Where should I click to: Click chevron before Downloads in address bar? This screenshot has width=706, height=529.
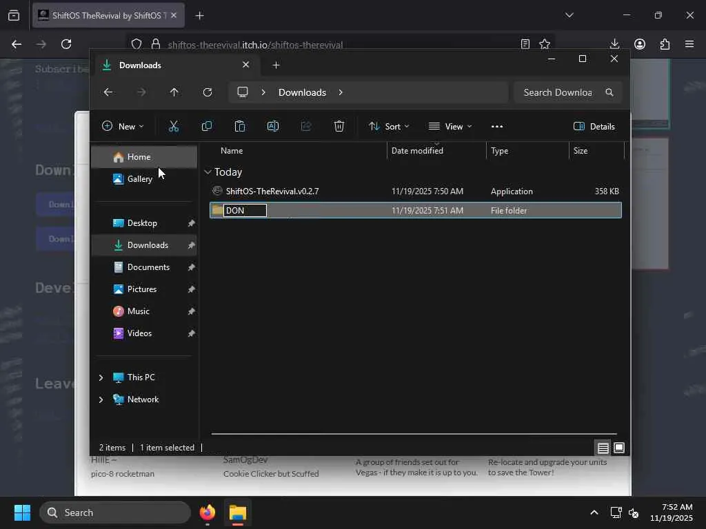click(263, 92)
